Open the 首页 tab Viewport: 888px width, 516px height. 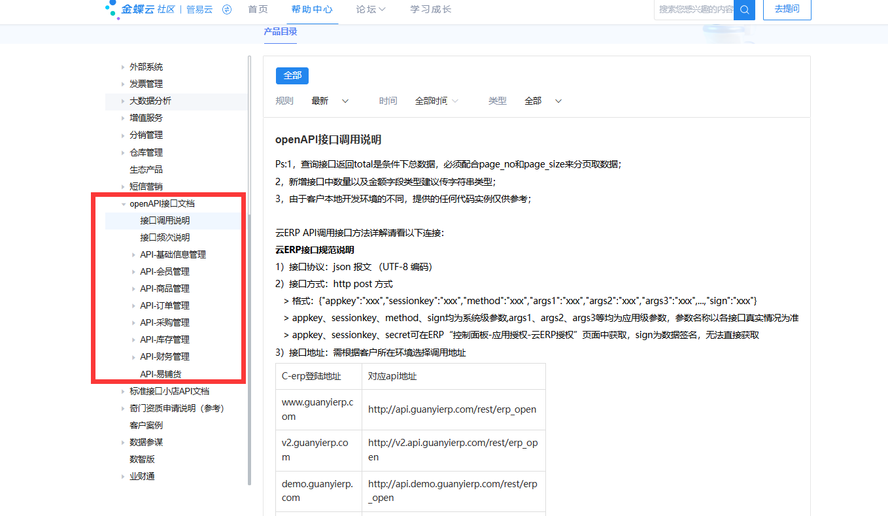point(258,9)
